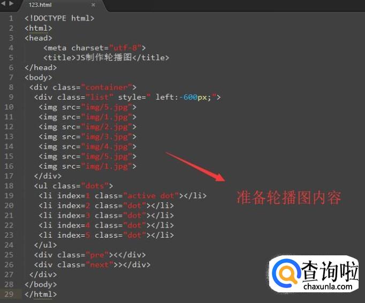Click the title tag text line

tap(106, 57)
